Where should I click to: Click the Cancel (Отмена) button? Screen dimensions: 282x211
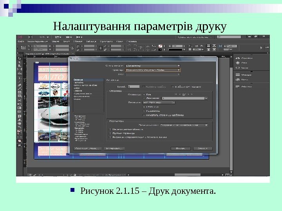tap(203, 148)
